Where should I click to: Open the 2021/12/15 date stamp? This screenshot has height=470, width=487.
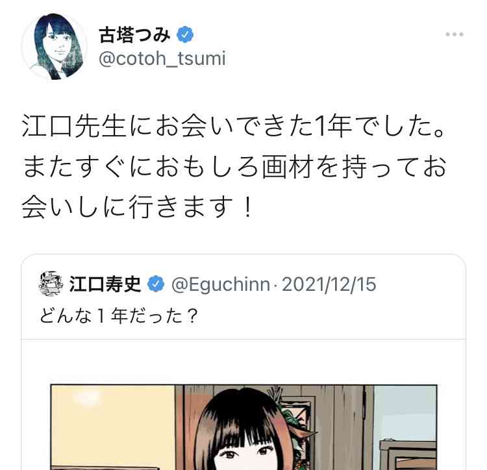pyautogui.click(x=329, y=284)
